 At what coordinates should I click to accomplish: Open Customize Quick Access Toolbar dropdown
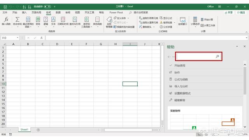54,7
